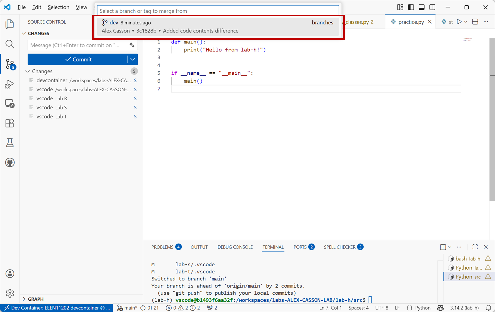495x312 pixels.
Task: Generate commit message with sparkle icon
Action: (132, 45)
